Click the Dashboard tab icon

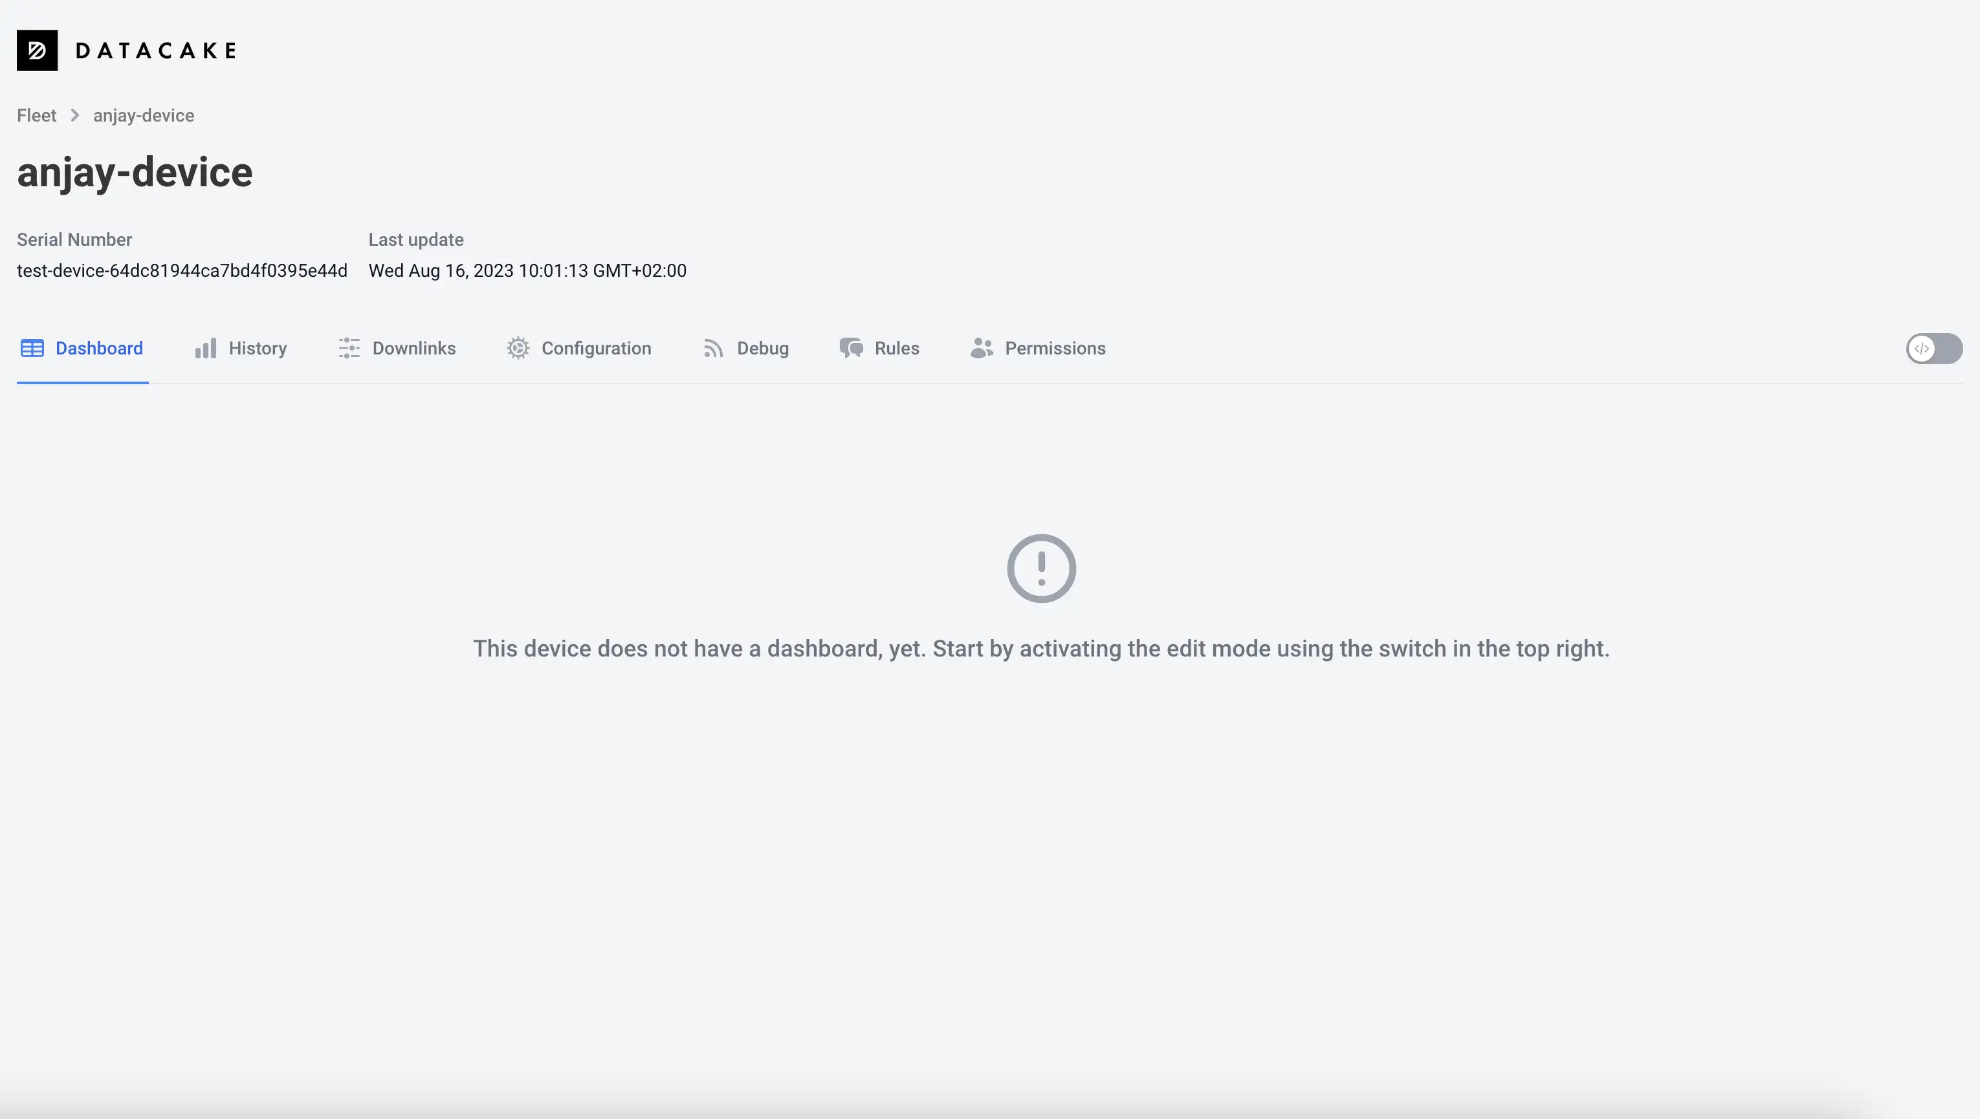[30, 348]
